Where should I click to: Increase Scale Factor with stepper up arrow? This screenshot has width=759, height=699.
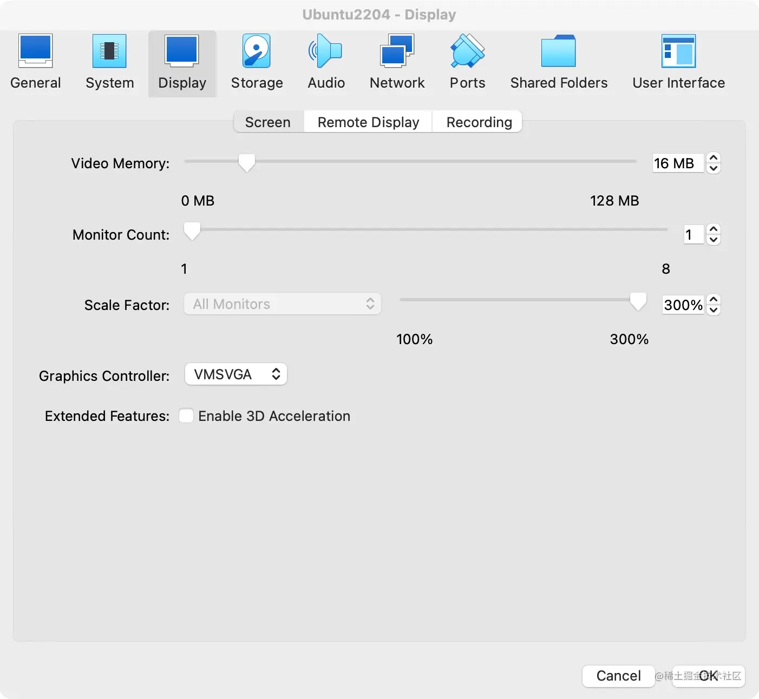tap(714, 299)
